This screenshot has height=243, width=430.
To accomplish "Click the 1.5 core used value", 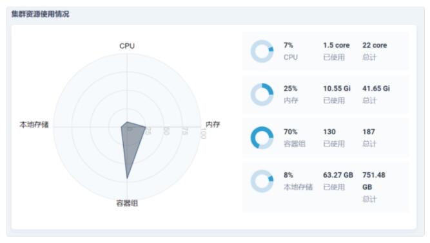I will [x=337, y=45].
